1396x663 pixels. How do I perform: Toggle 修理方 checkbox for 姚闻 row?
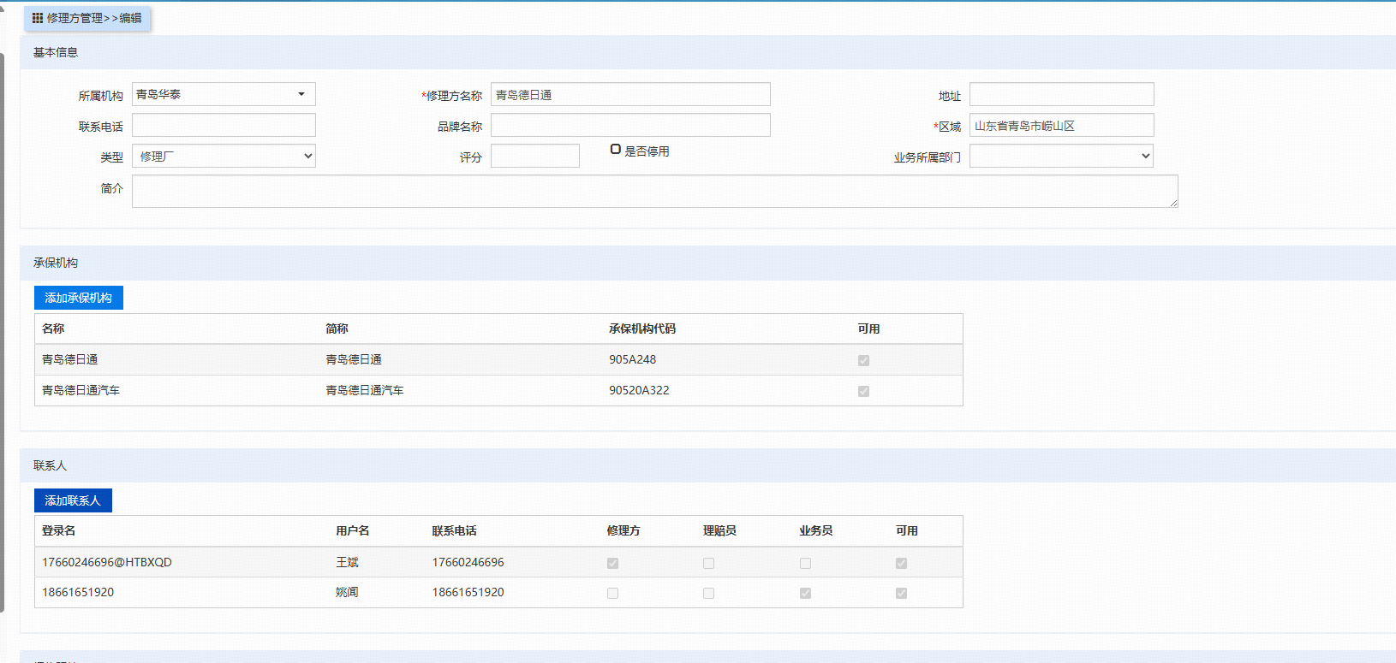(x=612, y=593)
